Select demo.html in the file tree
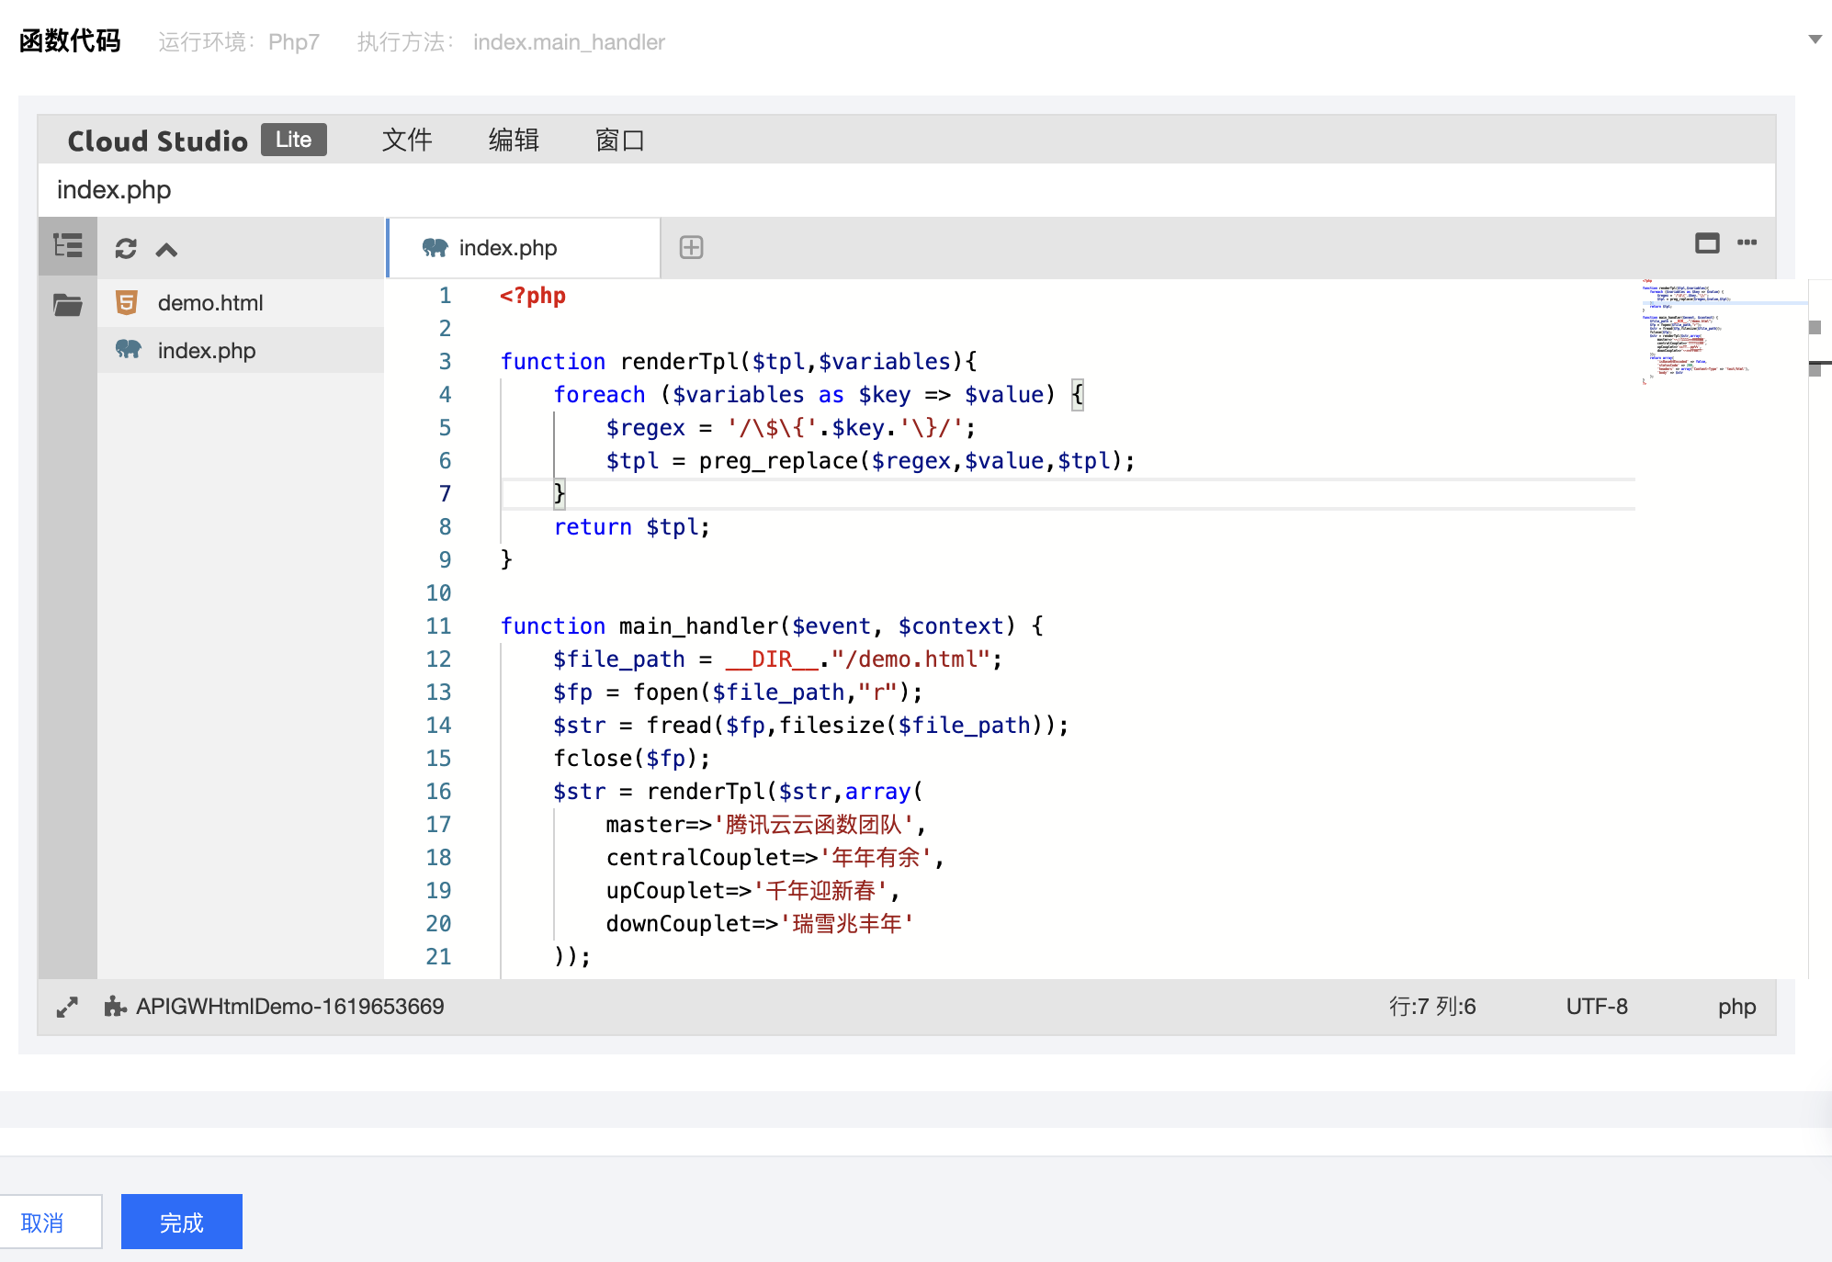Image resolution: width=1832 pixels, height=1262 pixels. click(x=210, y=303)
